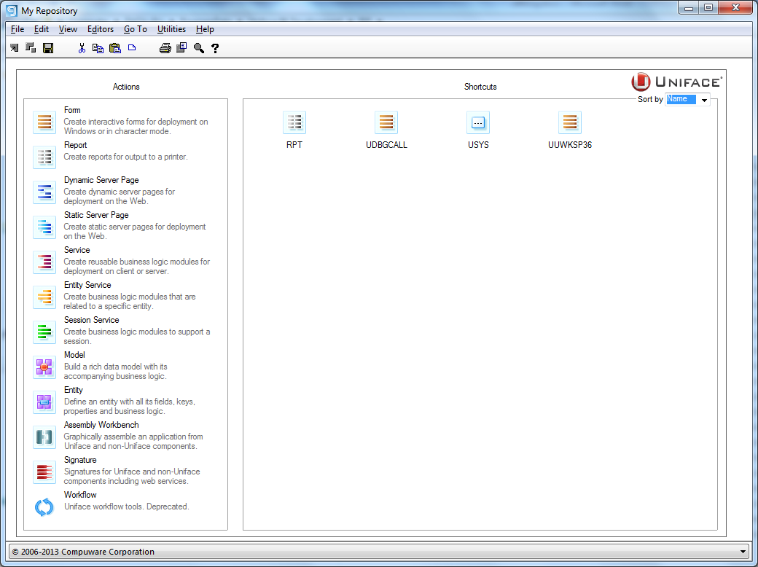
Task: Click the Dynamic Server Page title
Action: pyautogui.click(x=101, y=180)
